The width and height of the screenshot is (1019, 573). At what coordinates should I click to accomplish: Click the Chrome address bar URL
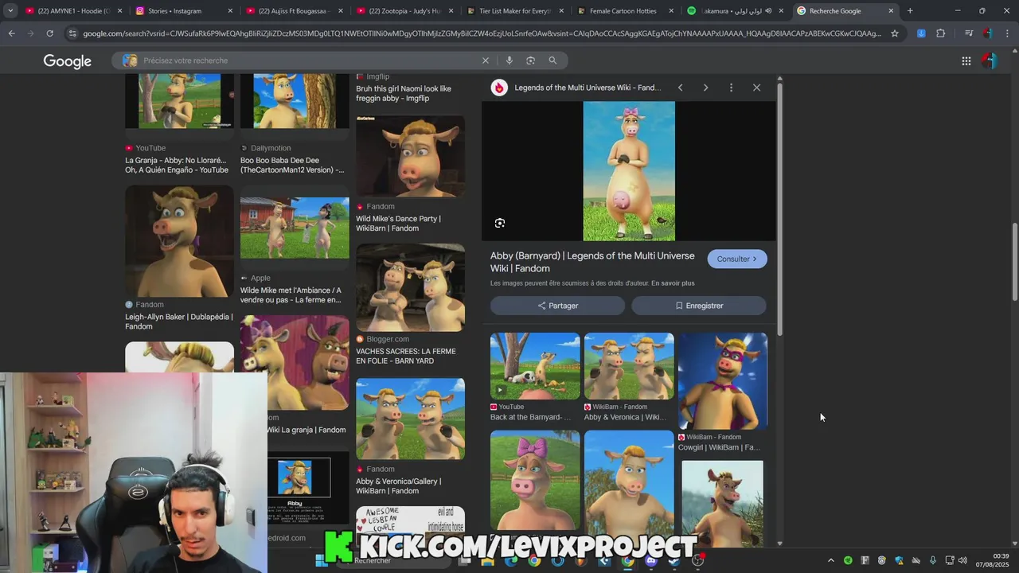point(482,33)
